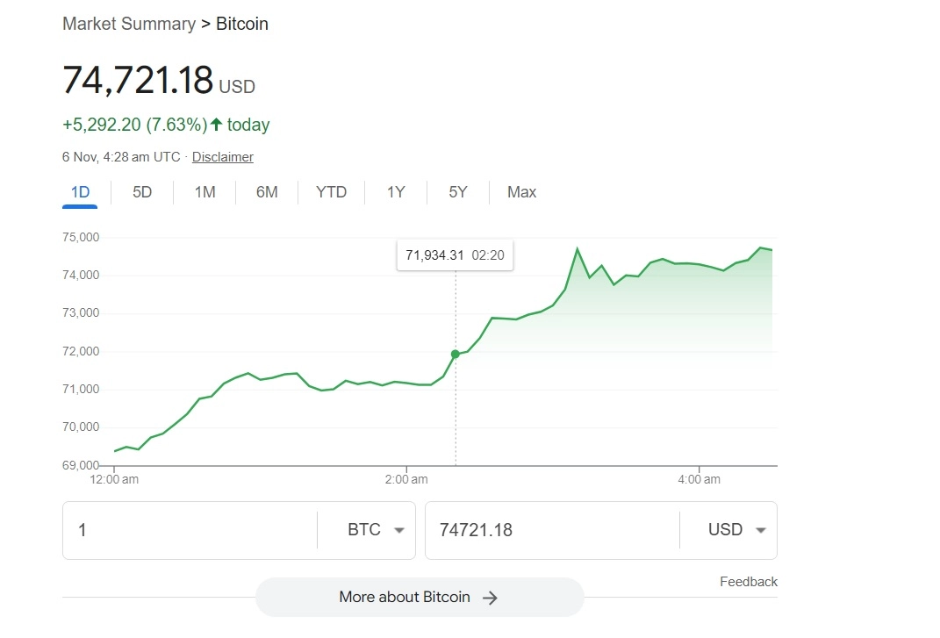Open the Disclaimer link
This screenshot has width=940, height=638.
tap(223, 157)
